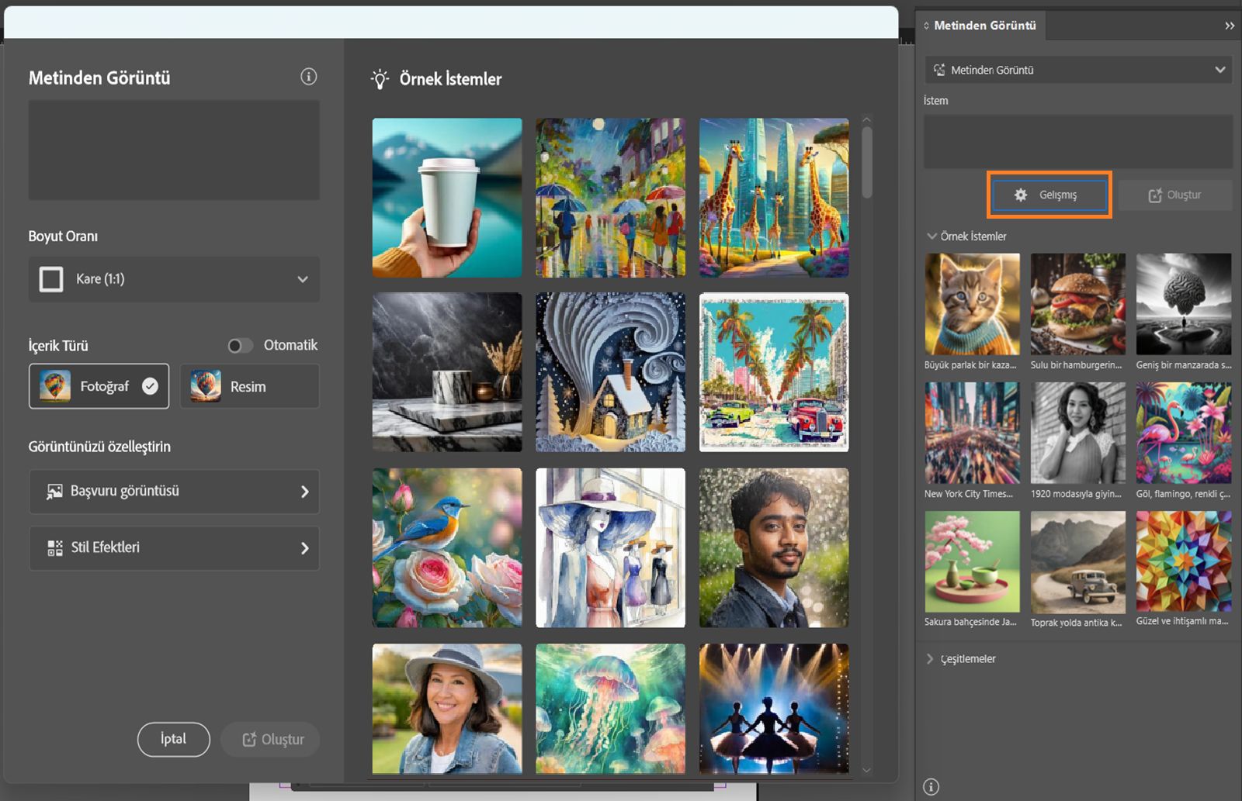1242x801 pixels.
Task: Click the info icon beside Metinden Görüntü title
Action: [x=308, y=77]
